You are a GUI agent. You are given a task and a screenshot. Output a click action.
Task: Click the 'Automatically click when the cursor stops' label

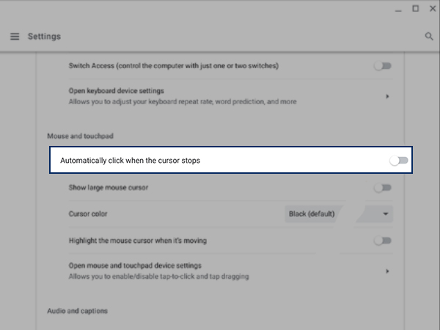coord(130,160)
